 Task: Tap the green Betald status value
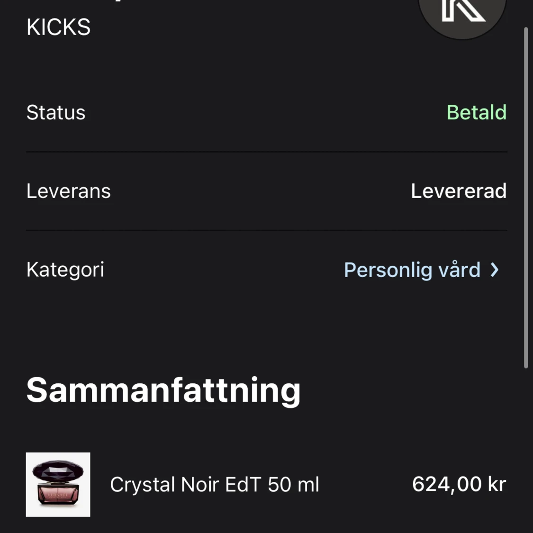(x=476, y=112)
